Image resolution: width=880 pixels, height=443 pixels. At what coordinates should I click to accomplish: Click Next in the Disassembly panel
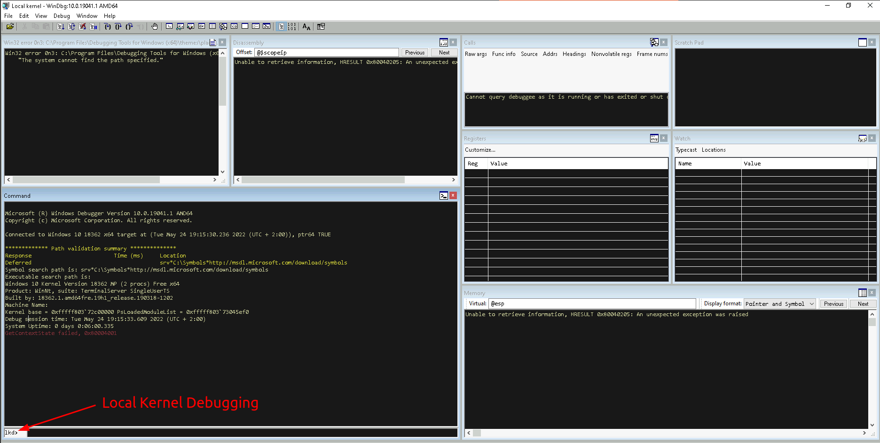pos(444,52)
